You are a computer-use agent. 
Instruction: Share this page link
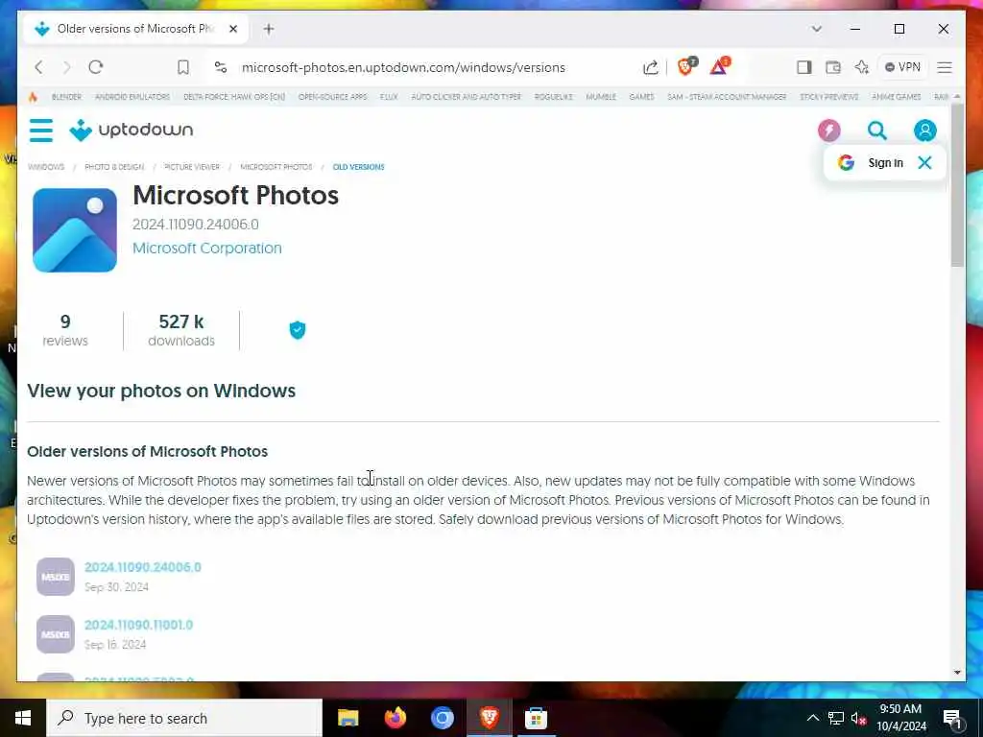(651, 67)
